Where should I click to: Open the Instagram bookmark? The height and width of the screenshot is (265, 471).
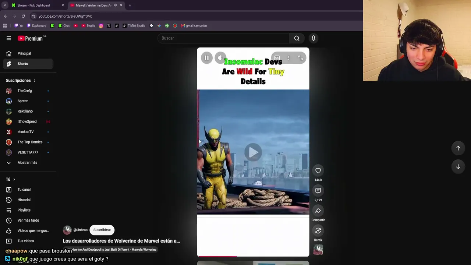(101, 26)
